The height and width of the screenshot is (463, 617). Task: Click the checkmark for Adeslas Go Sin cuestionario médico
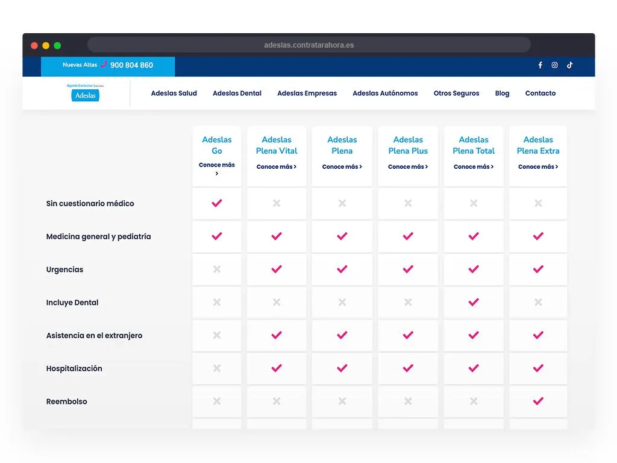pos(217,203)
